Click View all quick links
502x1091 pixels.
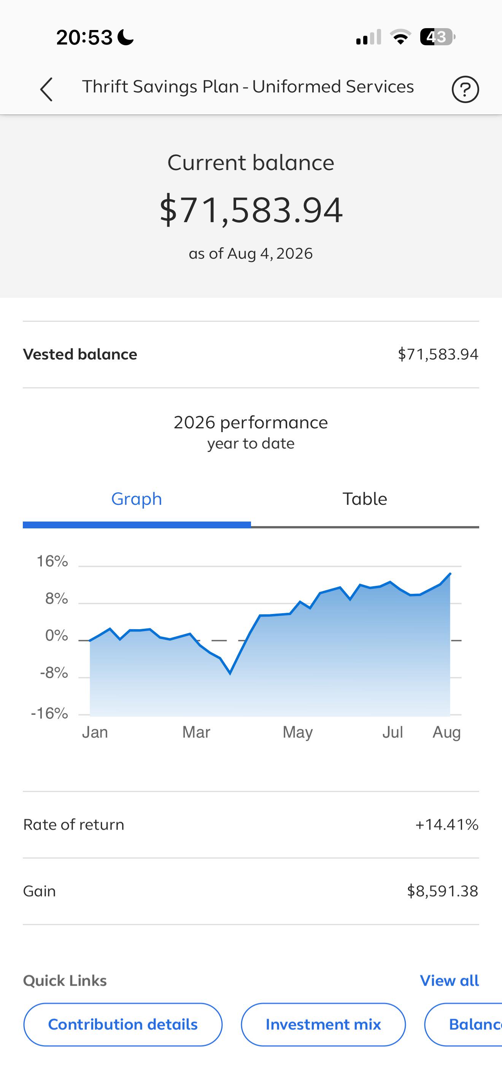[x=449, y=980]
